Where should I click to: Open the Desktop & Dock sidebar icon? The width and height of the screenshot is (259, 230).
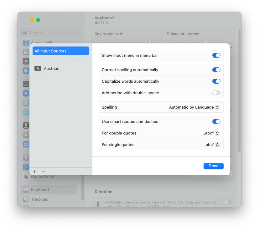[x=26, y=84]
